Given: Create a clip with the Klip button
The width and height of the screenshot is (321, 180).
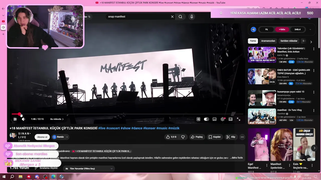Looking at the screenshot, I should click(x=231, y=137).
